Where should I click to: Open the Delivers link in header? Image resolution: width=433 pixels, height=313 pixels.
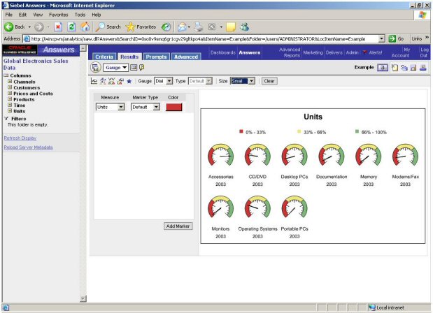point(334,52)
